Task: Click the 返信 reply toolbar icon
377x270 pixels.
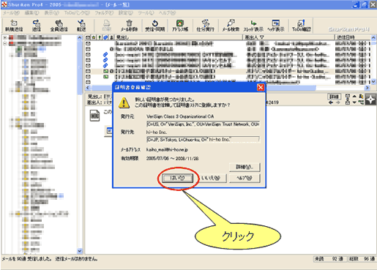Action: (37, 26)
